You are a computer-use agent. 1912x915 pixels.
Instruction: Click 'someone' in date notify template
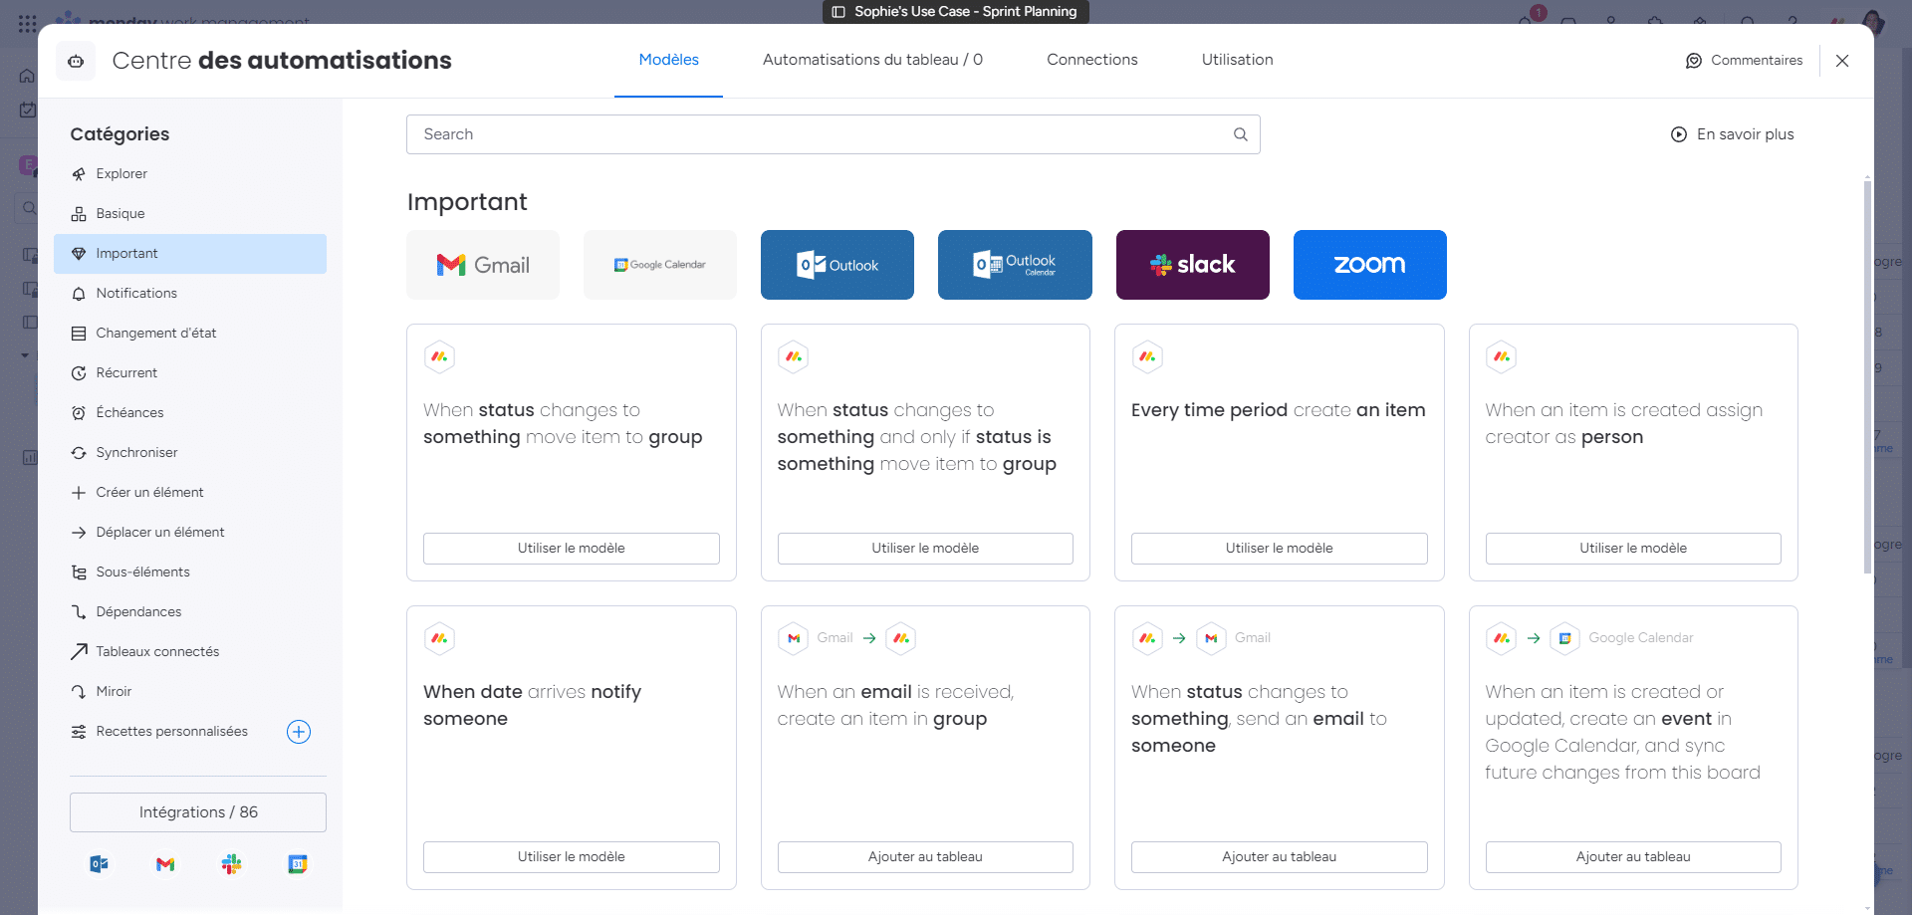tap(465, 719)
